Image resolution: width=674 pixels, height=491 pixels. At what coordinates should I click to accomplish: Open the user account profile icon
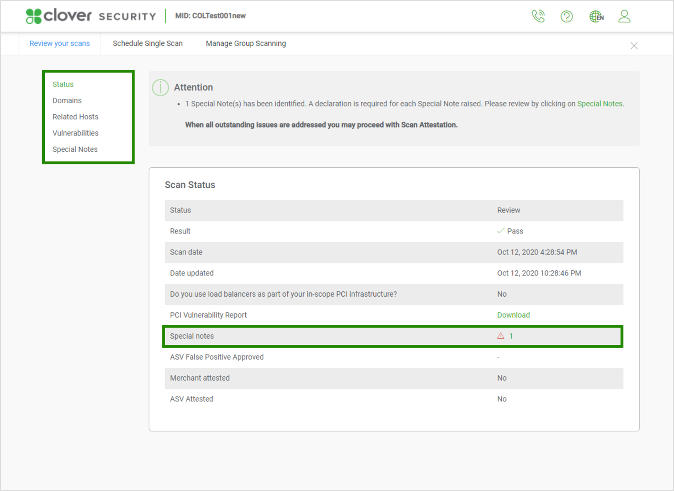624,17
